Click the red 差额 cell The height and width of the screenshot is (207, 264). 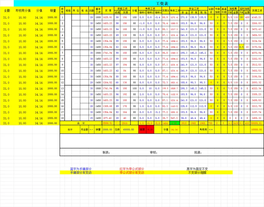(142, 129)
